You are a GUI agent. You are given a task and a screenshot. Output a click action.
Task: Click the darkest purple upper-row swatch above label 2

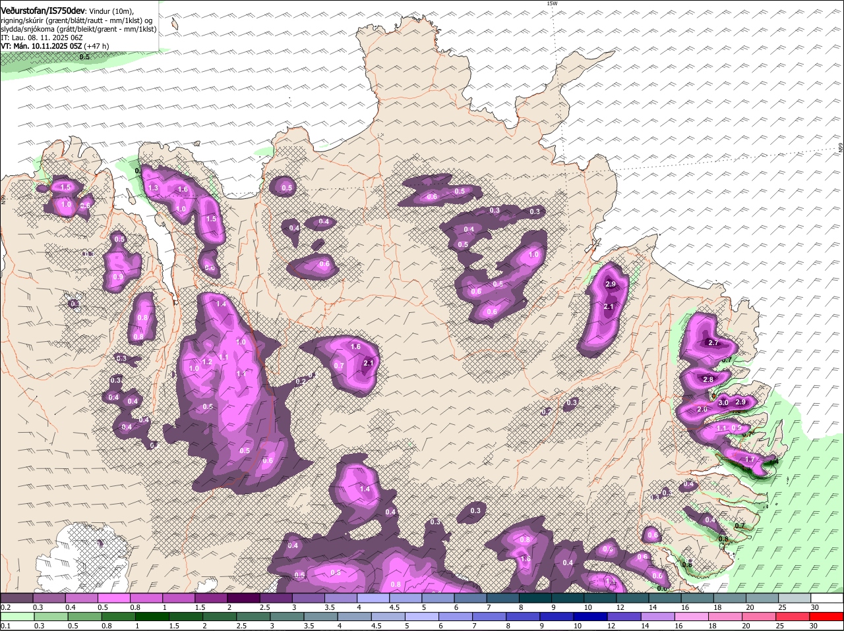point(243,597)
